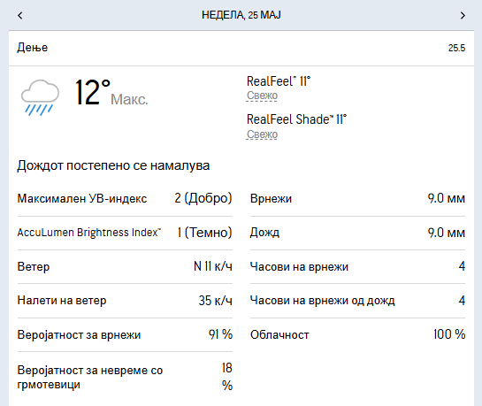Viewport: 482px width, 406px height.
Task: Go to next day with right arrow
Action: [x=463, y=15]
